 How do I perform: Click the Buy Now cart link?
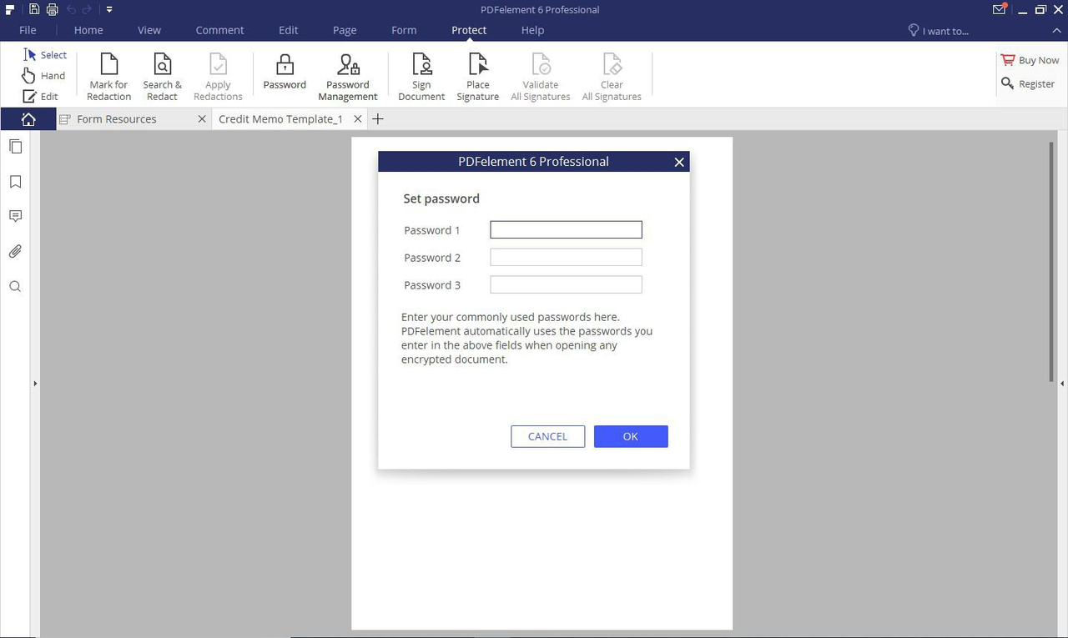coord(1030,60)
